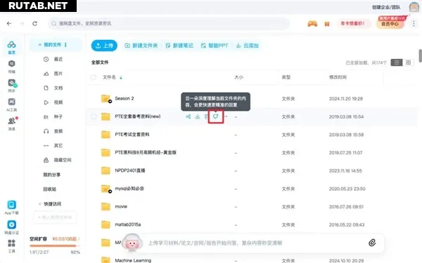Open the NPDP2401直播 folder
The height and width of the screenshot is (263, 422).
click(129, 170)
